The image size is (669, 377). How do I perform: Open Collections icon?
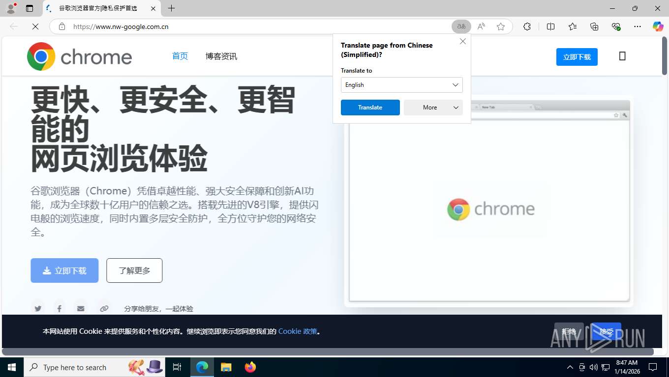(594, 27)
